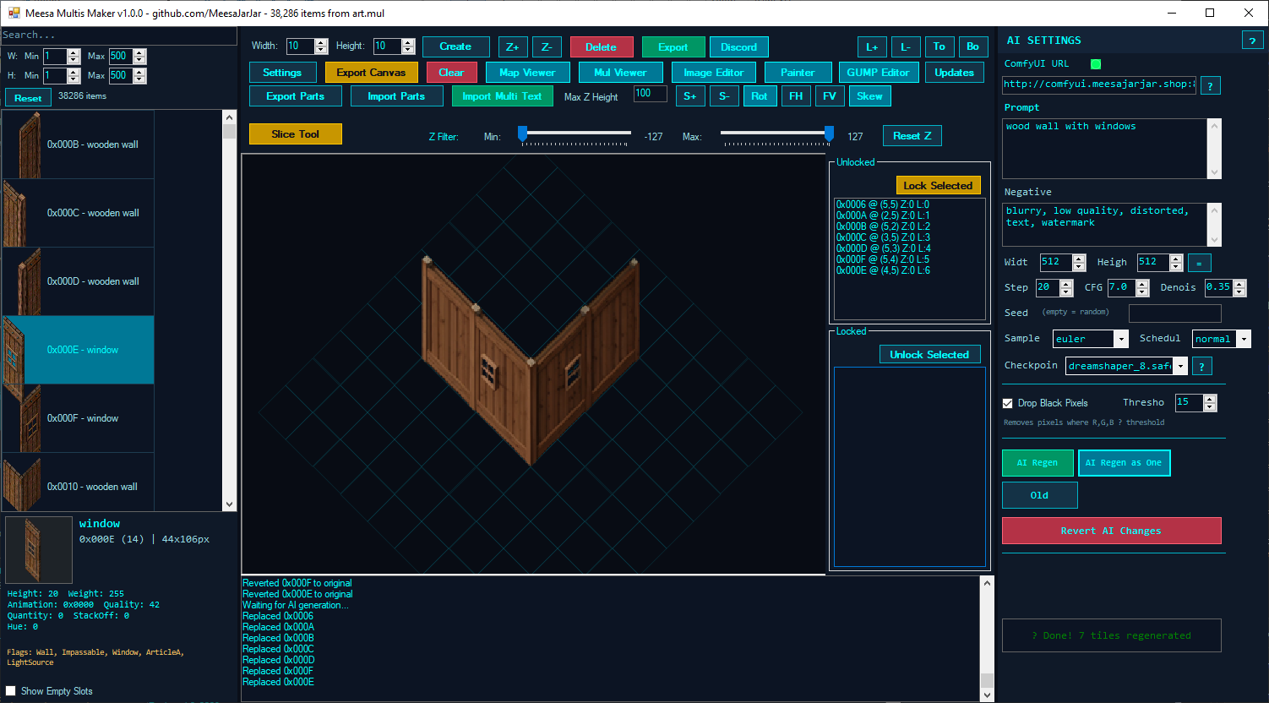The width and height of the screenshot is (1269, 703).
Task: Apply the Skew tool button
Action: (x=869, y=96)
